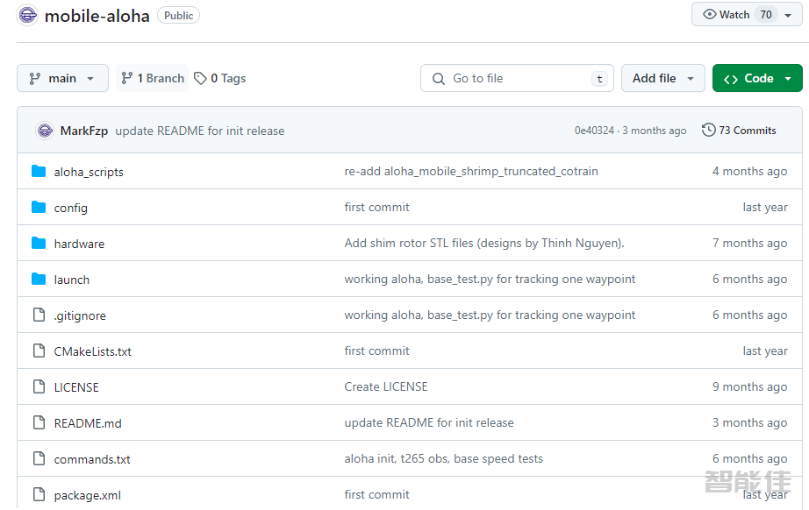Click the config folder icon
Image resolution: width=809 pixels, height=510 pixels.
click(39, 207)
